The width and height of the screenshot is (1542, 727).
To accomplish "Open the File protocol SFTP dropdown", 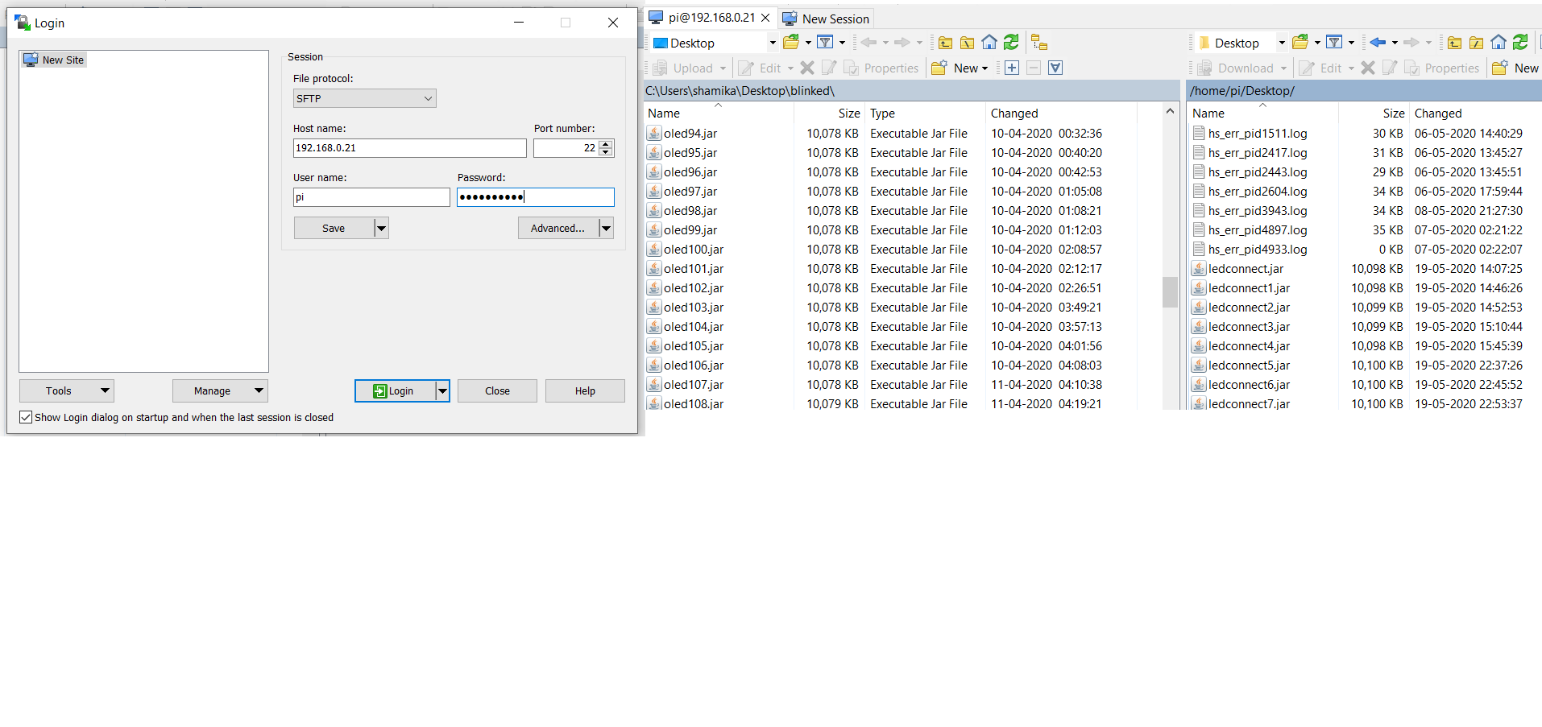I will coord(364,98).
